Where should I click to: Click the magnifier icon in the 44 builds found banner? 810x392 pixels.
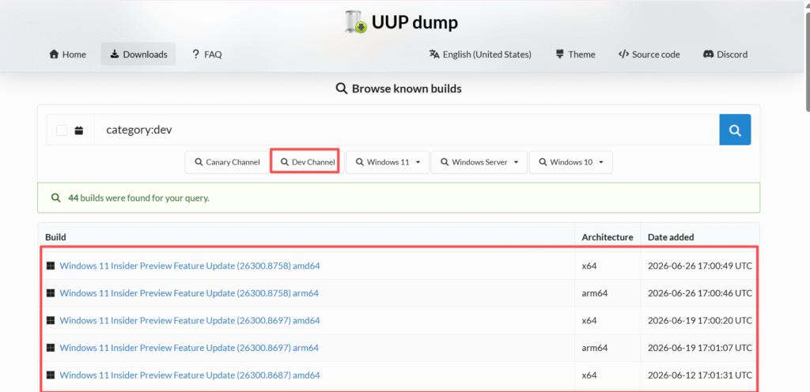(x=56, y=198)
